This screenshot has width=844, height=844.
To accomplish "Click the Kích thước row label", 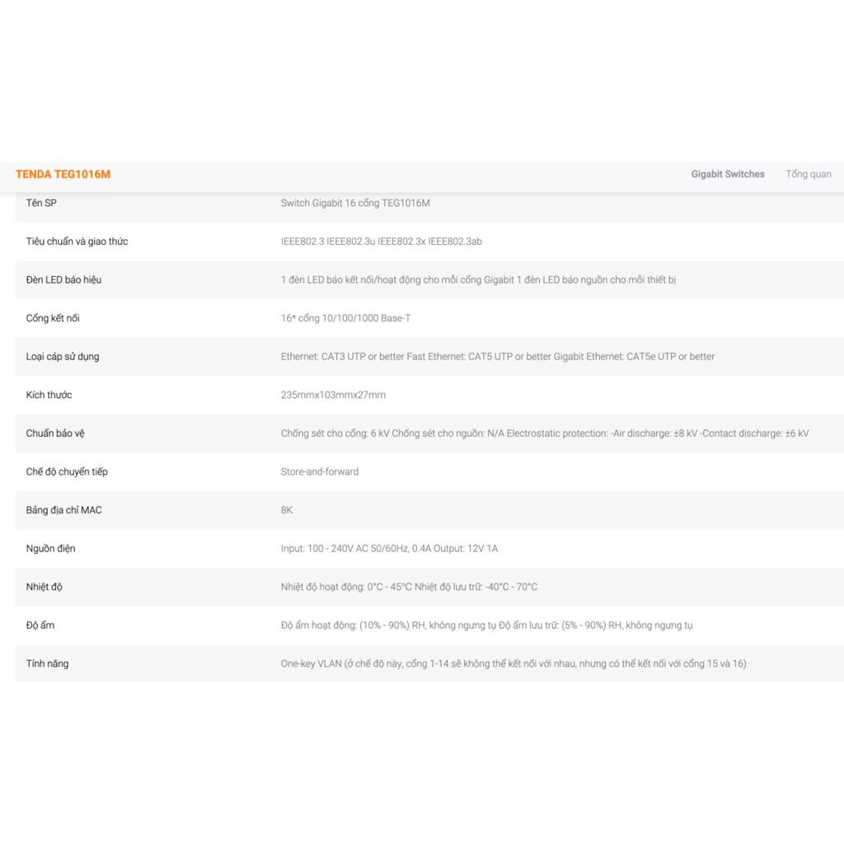I will point(49,395).
